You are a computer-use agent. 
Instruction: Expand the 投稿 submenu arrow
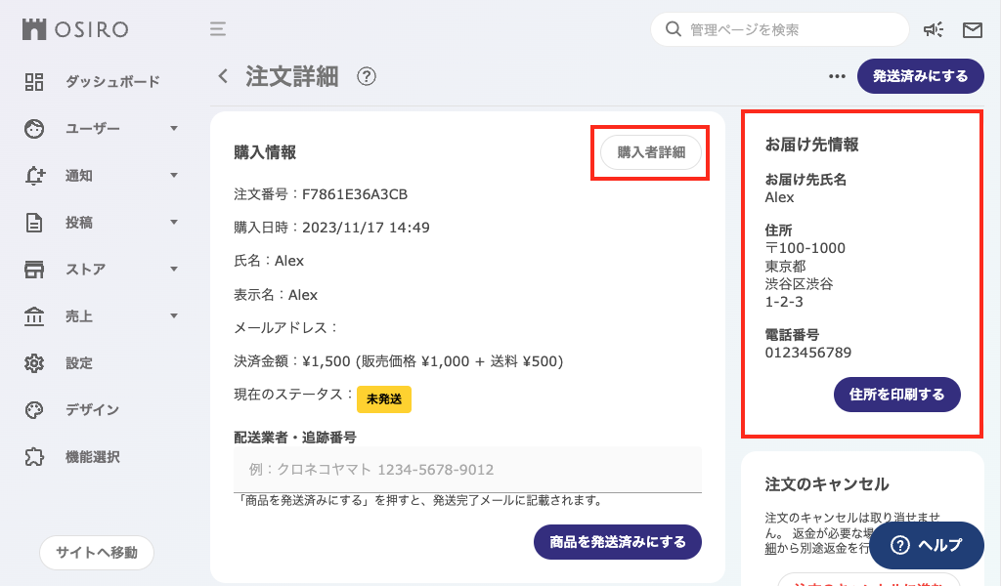point(174,223)
